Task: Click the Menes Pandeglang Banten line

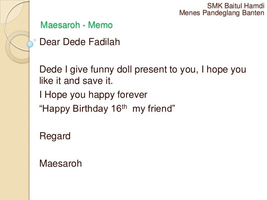Action: (222, 13)
